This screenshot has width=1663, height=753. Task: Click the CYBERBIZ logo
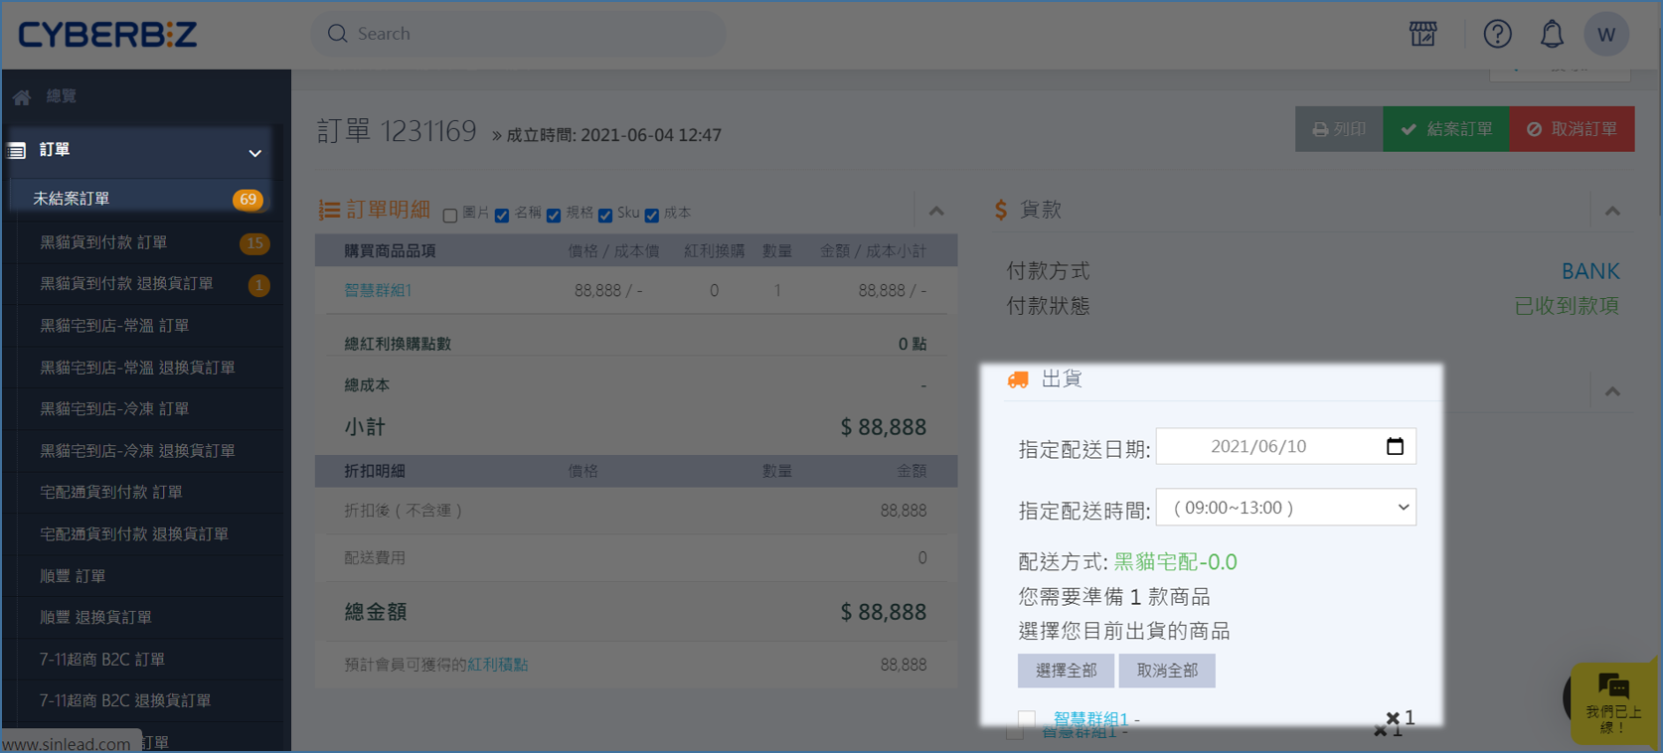107,34
